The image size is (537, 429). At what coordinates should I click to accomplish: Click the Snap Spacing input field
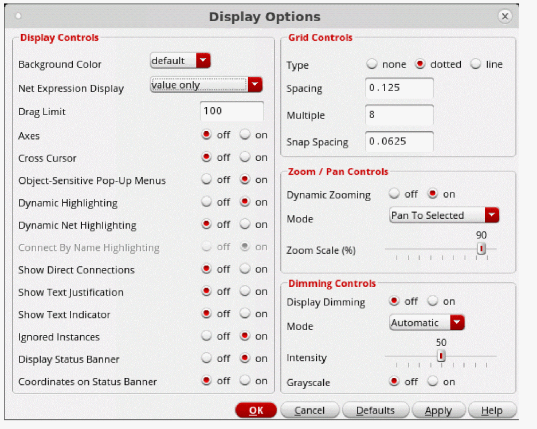[x=399, y=141]
